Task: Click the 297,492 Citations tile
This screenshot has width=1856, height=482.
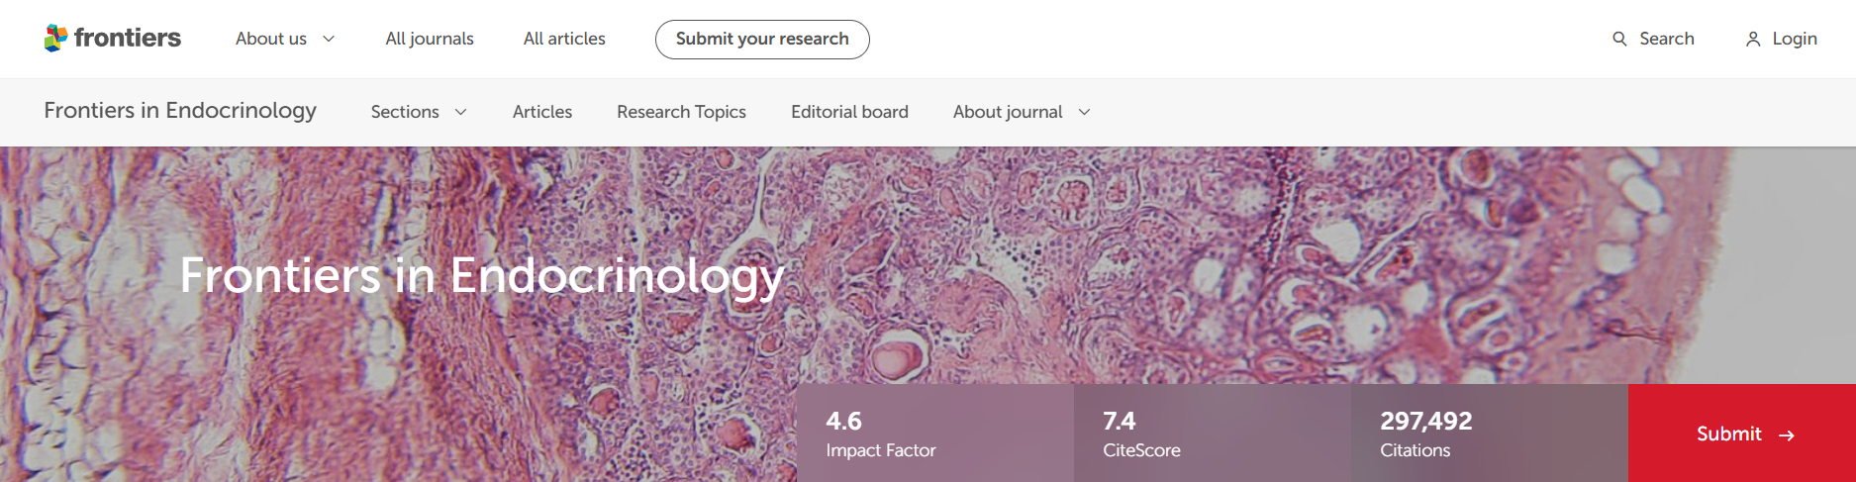Action: [x=1489, y=434]
